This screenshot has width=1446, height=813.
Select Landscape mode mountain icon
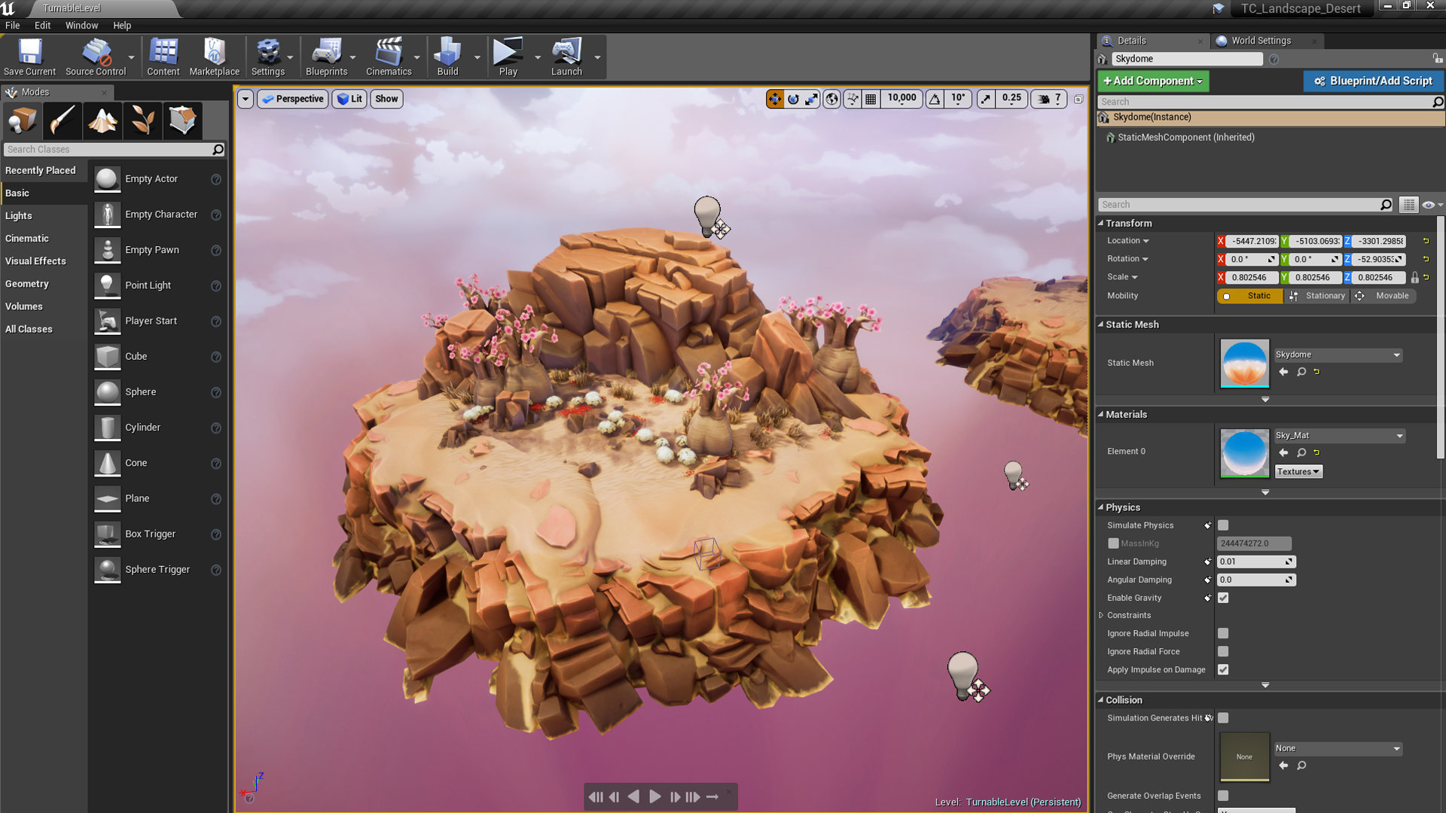102,120
